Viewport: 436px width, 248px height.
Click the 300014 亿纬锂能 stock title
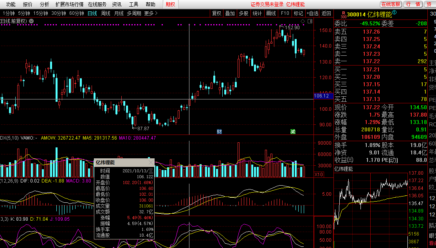[369, 15]
